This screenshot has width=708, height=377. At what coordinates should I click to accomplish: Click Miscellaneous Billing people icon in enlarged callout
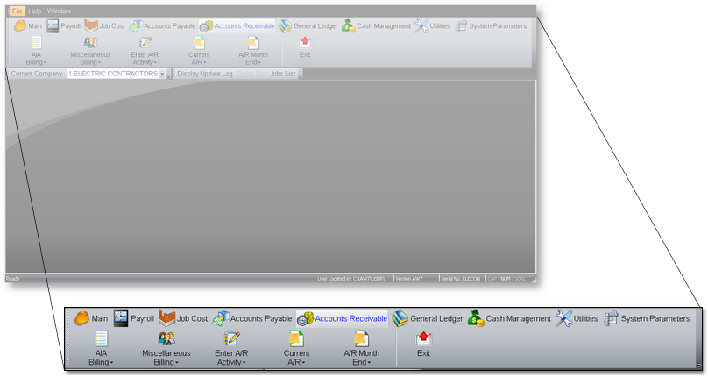point(166,338)
